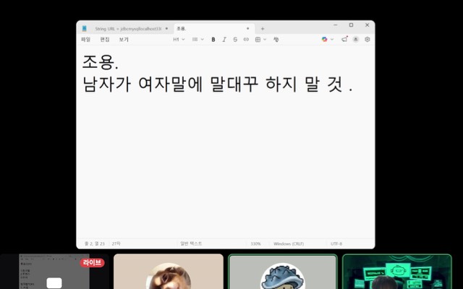Open the list style dropdown
The height and width of the screenshot is (289, 463).
[x=197, y=40]
